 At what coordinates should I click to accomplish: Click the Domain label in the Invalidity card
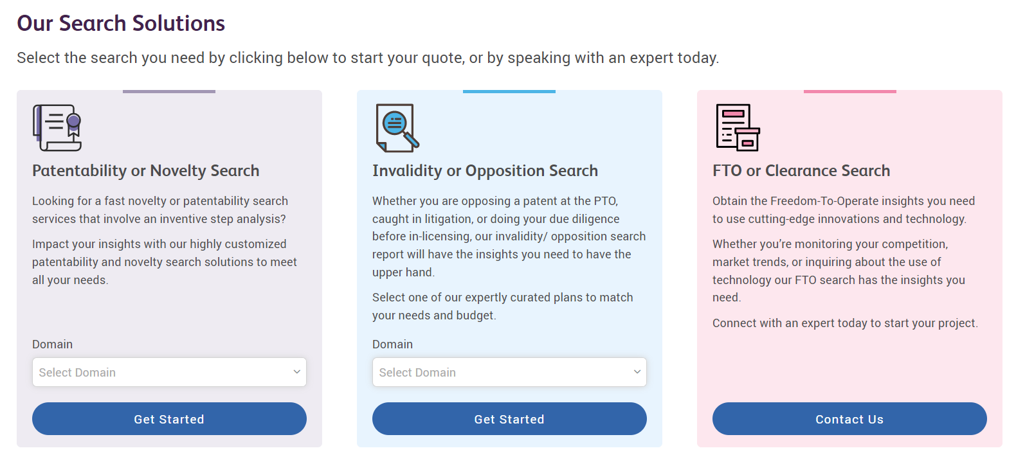tap(392, 344)
